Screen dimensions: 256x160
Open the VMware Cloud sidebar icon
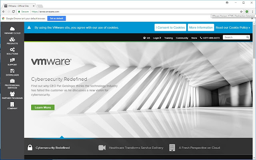point(12,29)
